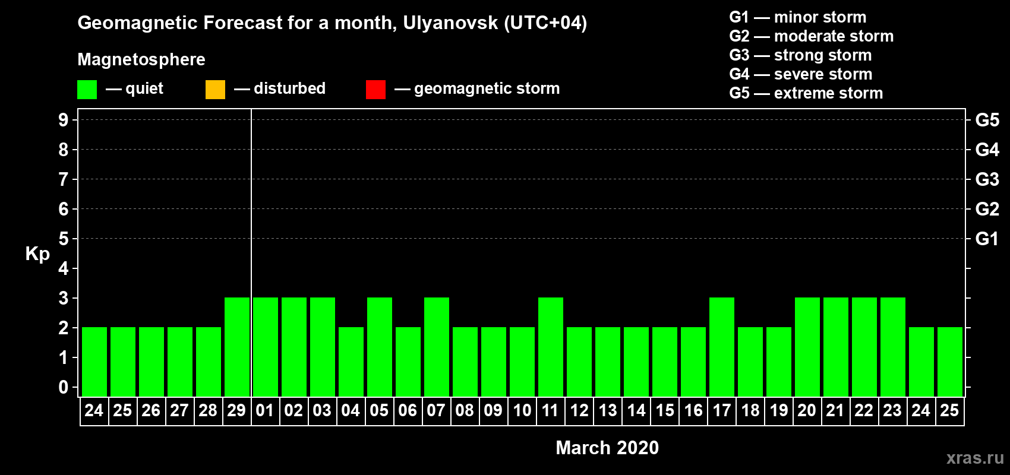Click the red geomagnetic storm legend swatch
This screenshot has height=475, width=1010.
point(375,90)
